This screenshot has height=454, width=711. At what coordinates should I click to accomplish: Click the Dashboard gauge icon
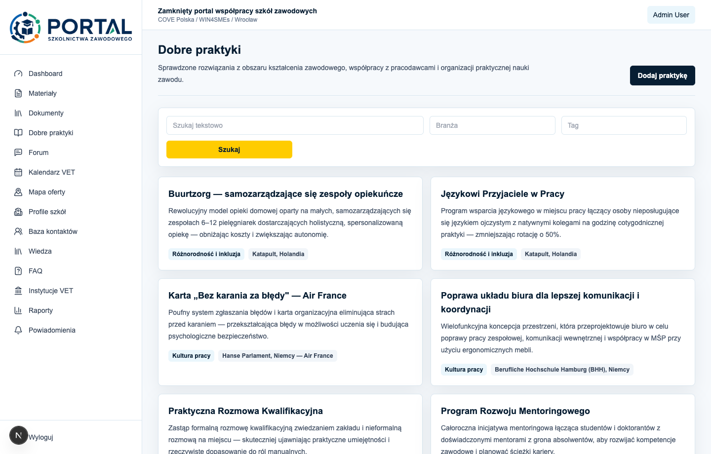tap(18, 74)
